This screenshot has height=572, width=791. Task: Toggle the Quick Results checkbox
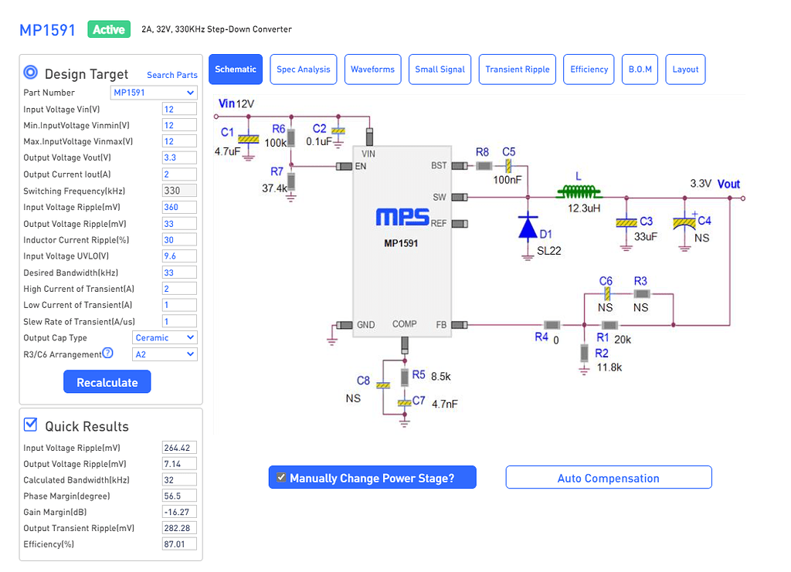(x=31, y=424)
